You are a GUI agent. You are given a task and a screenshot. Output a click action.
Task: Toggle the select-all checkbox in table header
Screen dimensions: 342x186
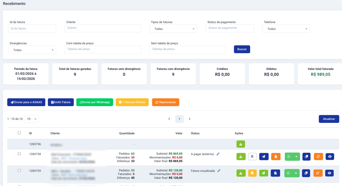click(19, 133)
